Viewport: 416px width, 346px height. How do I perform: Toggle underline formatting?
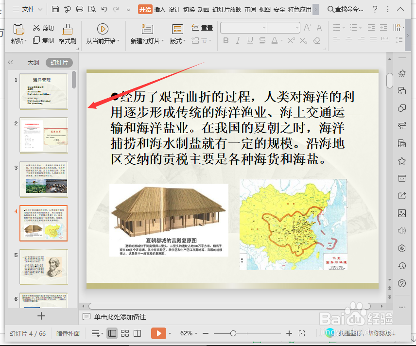coord(250,40)
